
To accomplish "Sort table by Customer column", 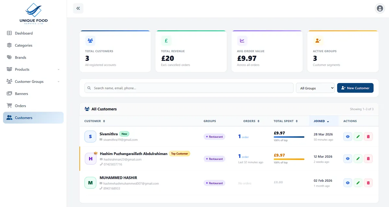I will click(95, 121).
